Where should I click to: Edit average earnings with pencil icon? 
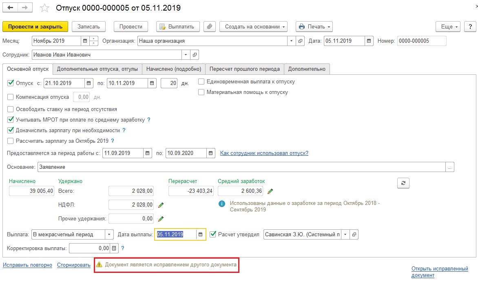[270, 191]
